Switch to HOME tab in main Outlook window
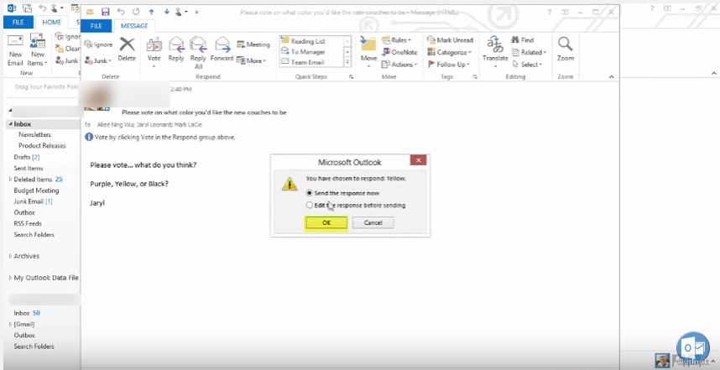Viewport: 720px width, 370px height. click(x=51, y=22)
